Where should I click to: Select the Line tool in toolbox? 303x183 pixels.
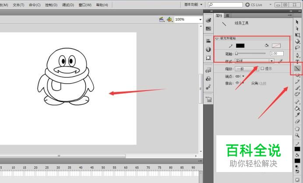[x=297, y=68]
